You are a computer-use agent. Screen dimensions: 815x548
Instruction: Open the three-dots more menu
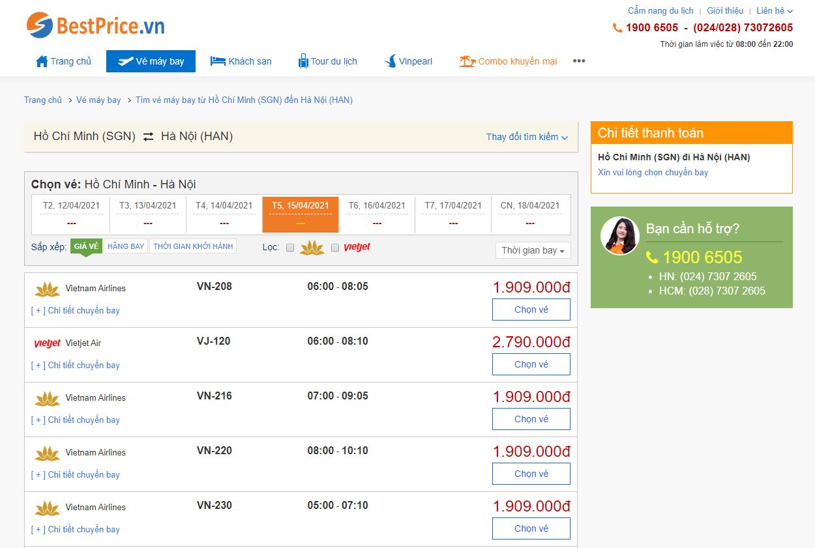(x=579, y=61)
